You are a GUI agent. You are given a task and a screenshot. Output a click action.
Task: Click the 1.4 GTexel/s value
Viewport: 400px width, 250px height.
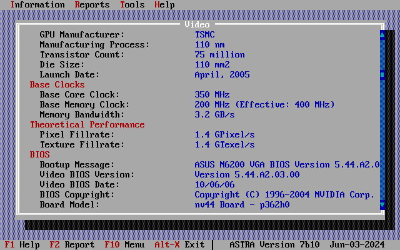click(x=225, y=144)
